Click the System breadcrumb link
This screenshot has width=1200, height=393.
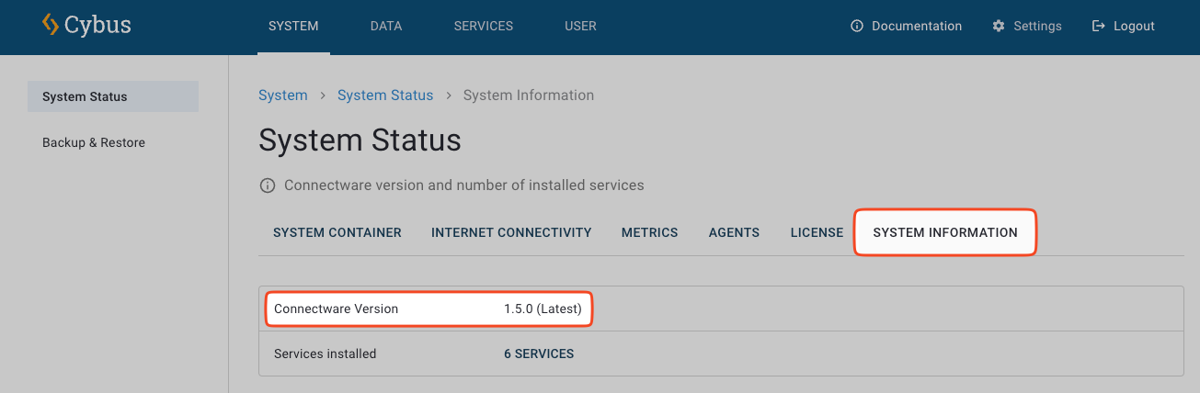[283, 95]
